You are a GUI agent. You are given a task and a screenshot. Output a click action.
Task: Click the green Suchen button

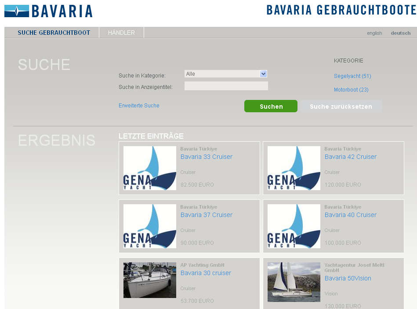click(x=271, y=106)
